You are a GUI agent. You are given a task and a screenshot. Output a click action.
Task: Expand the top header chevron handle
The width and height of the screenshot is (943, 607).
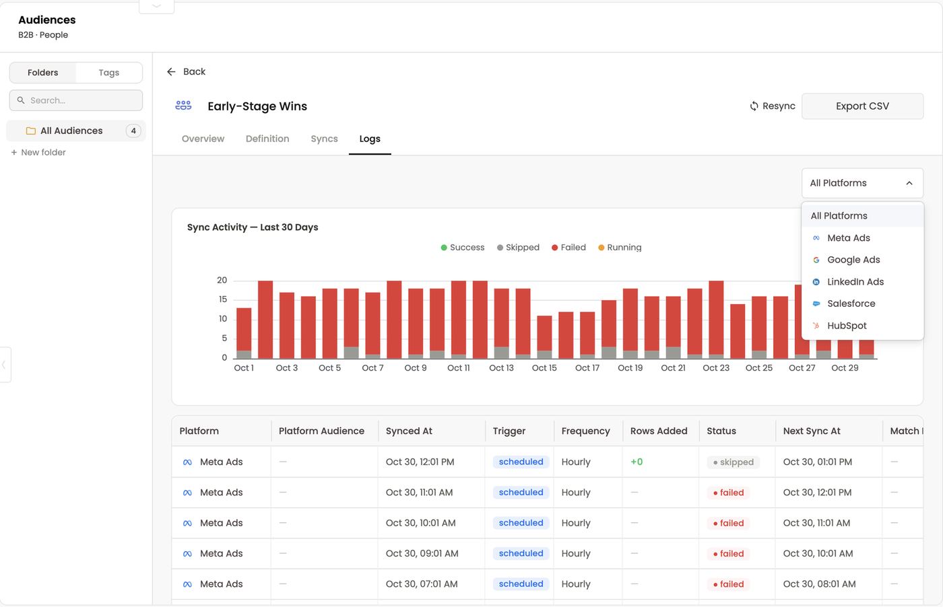(x=156, y=6)
